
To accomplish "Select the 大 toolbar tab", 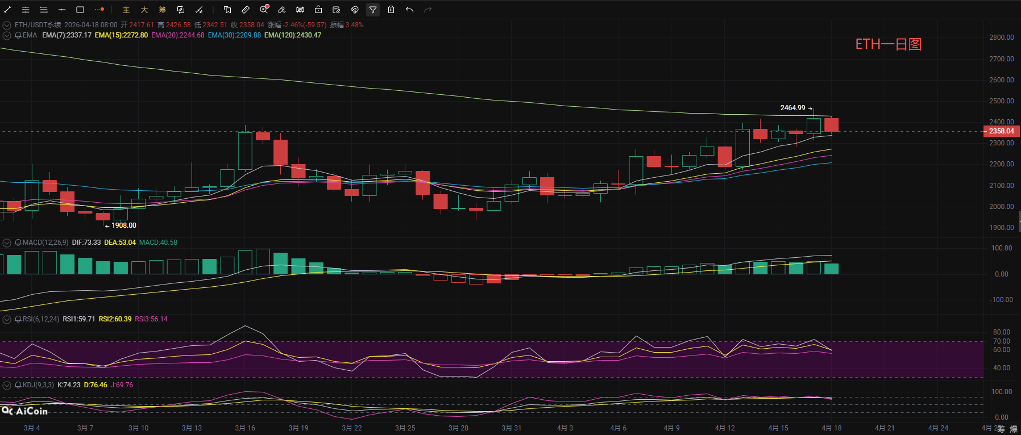I will (x=144, y=10).
